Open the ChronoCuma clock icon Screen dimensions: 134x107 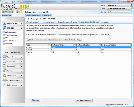coord(4,61)
